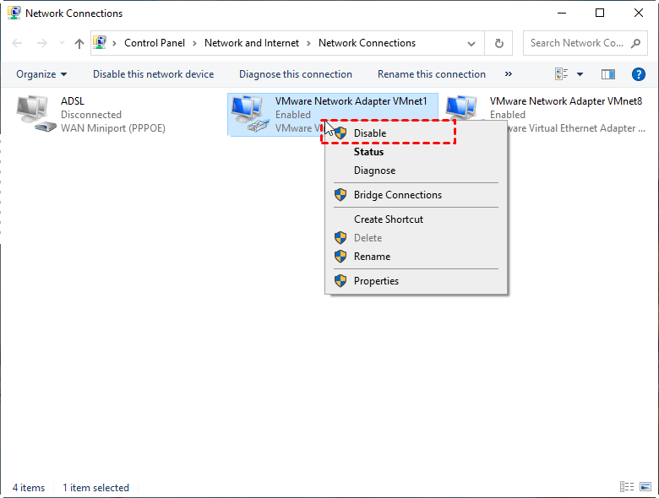This screenshot has height=498, width=659.
Task: Maximize the Network Connections window
Action: (x=600, y=13)
